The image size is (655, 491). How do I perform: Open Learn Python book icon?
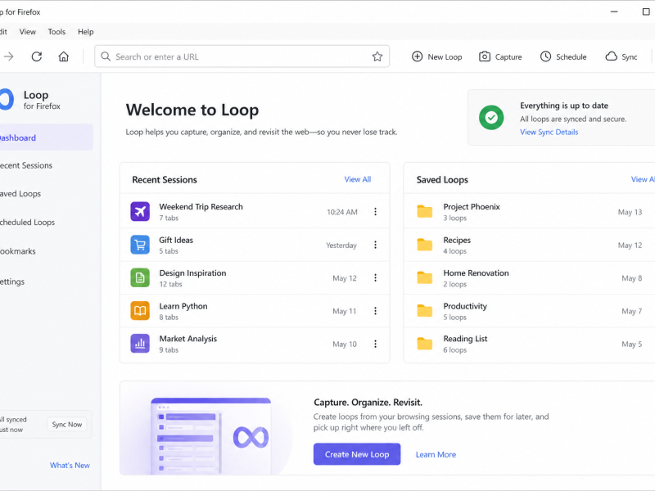(140, 311)
